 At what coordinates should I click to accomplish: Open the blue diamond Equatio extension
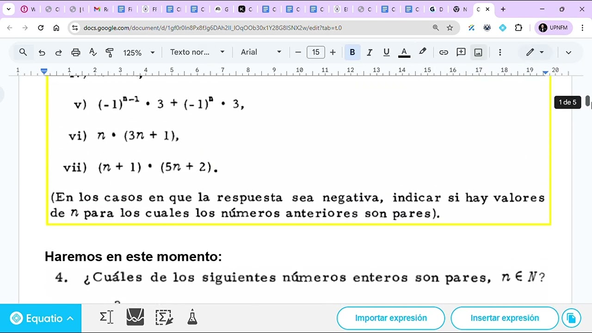(x=503, y=28)
